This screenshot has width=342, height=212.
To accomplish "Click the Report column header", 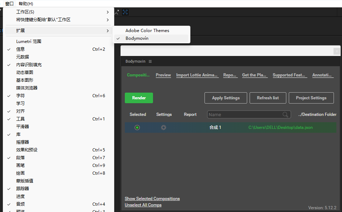I will 190,114.
